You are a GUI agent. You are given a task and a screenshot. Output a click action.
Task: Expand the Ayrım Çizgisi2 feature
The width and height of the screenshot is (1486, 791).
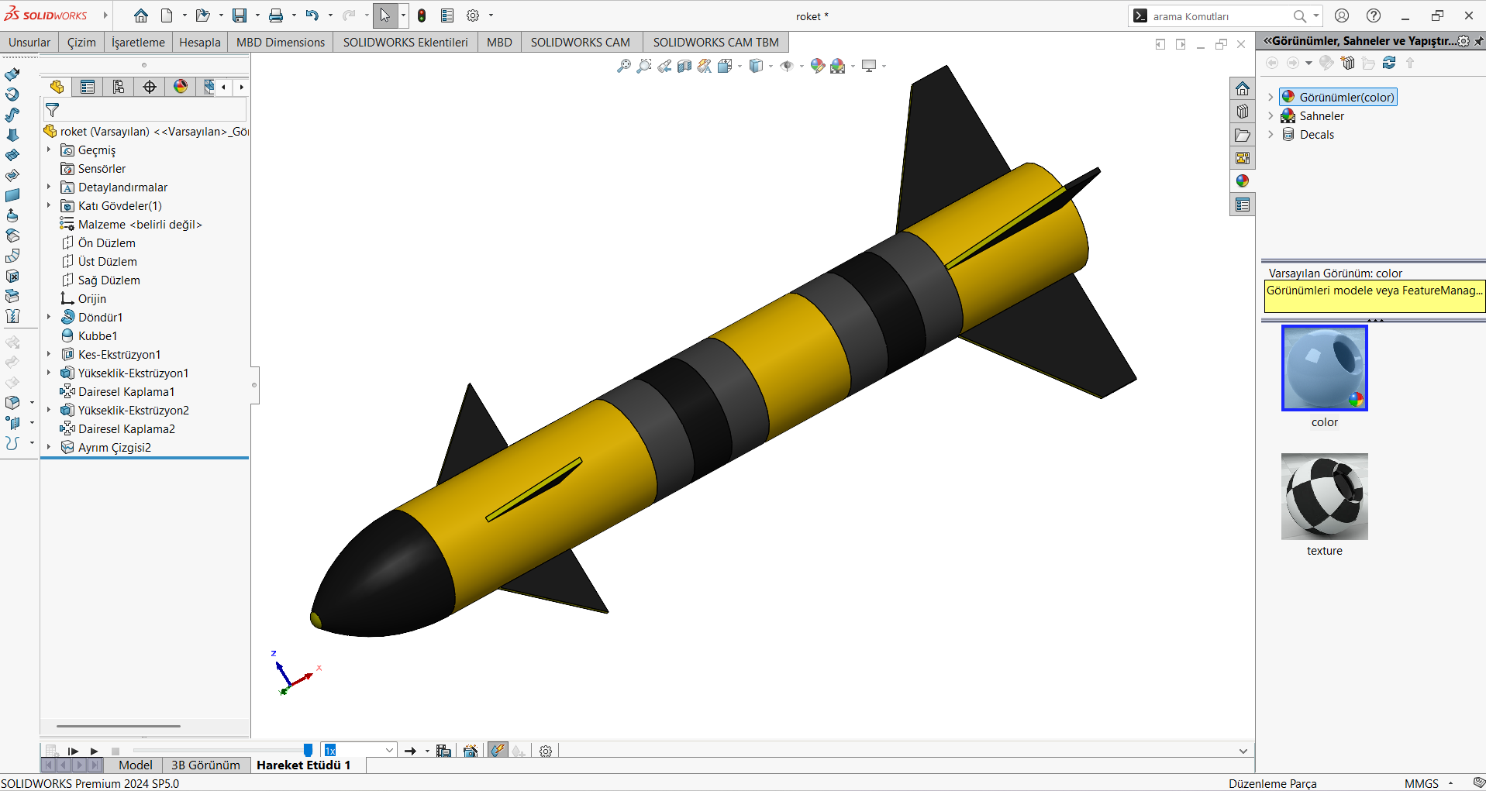click(x=49, y=447)
